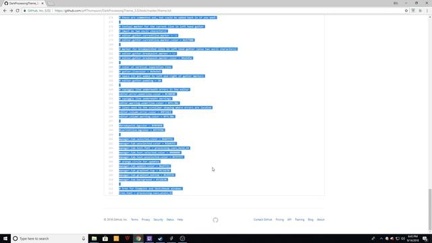Open a new tab with the new-tab button
This screenshot has width=432, height=243.
tap(51, 3)
